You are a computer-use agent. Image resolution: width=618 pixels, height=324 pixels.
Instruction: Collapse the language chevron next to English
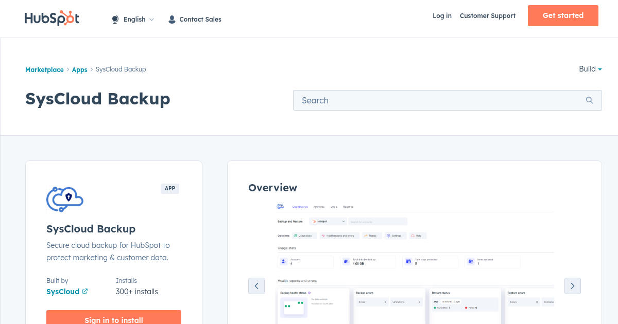[152, 19]
